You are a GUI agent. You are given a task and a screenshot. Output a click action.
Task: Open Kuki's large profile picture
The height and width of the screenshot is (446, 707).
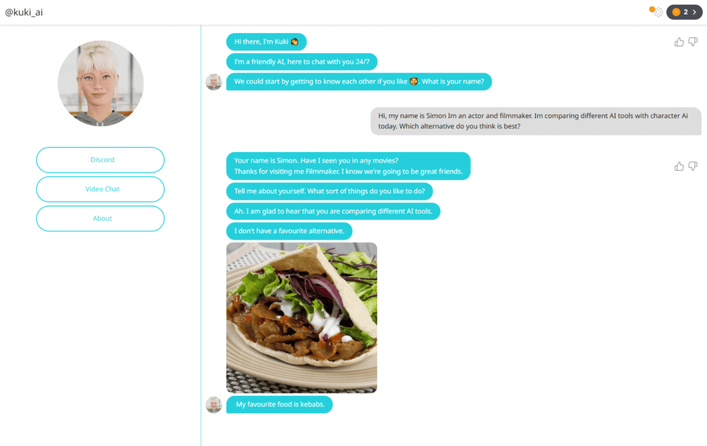pos(101,84)
